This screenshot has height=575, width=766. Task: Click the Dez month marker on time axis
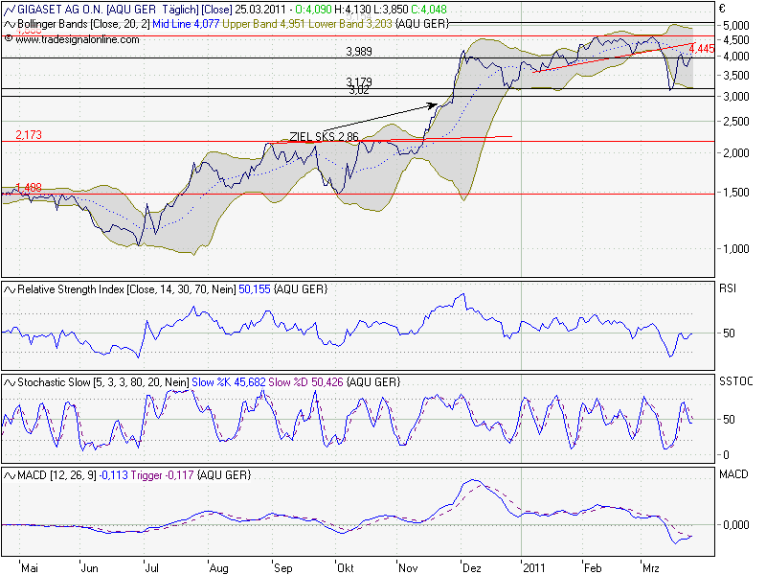click(x=471, y=567)
